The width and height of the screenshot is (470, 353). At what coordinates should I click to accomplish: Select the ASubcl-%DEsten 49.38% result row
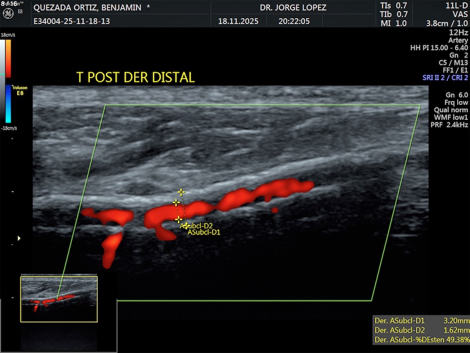pyautogui.click(x=421, y=340)
